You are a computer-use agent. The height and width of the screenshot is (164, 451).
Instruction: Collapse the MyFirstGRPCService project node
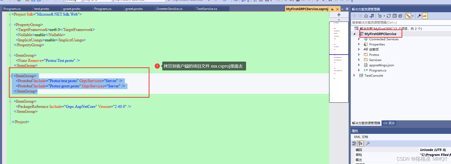pyautogui.click(x=354, y=34)
